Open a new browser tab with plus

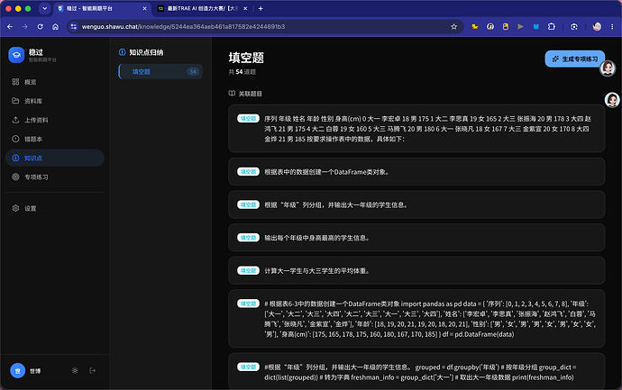point(261,8)
